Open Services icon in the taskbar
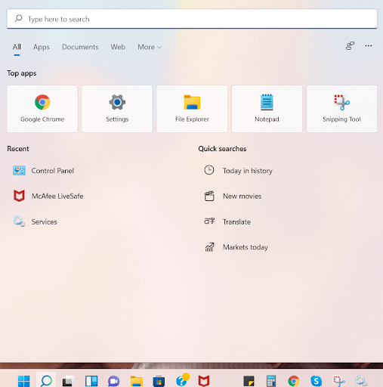The height and width of the screenshot is (387, 383). [361, 381]
